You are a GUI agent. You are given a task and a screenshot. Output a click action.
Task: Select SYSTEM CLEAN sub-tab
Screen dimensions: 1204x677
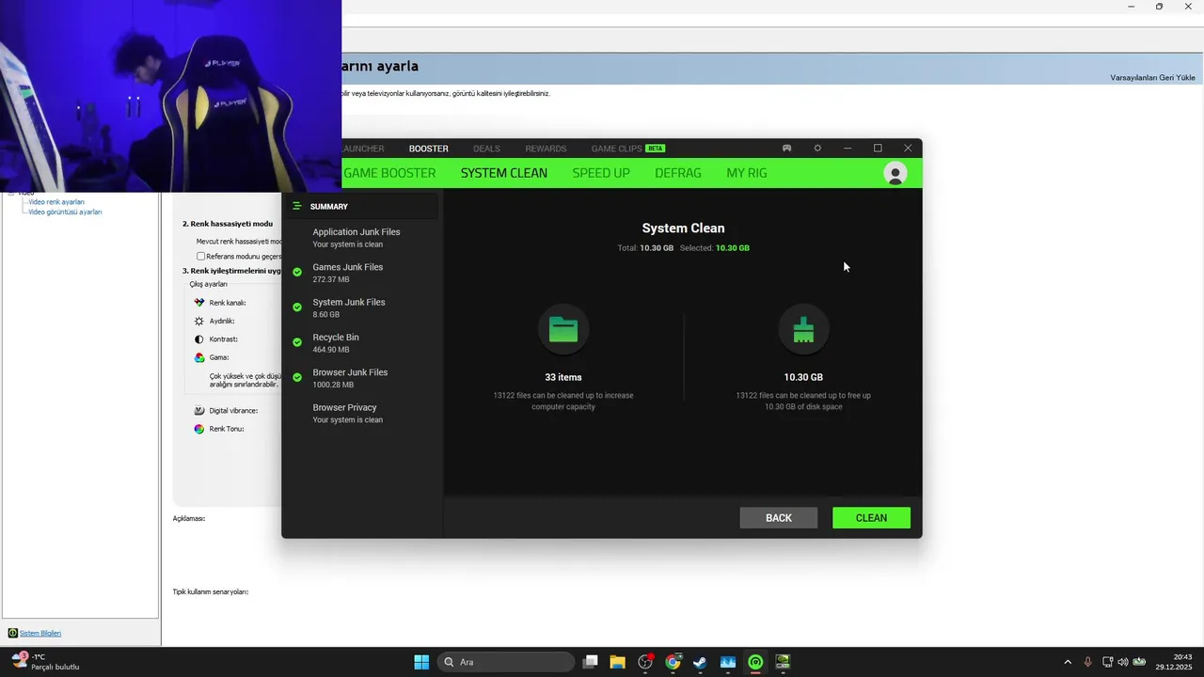pos(503,173)
